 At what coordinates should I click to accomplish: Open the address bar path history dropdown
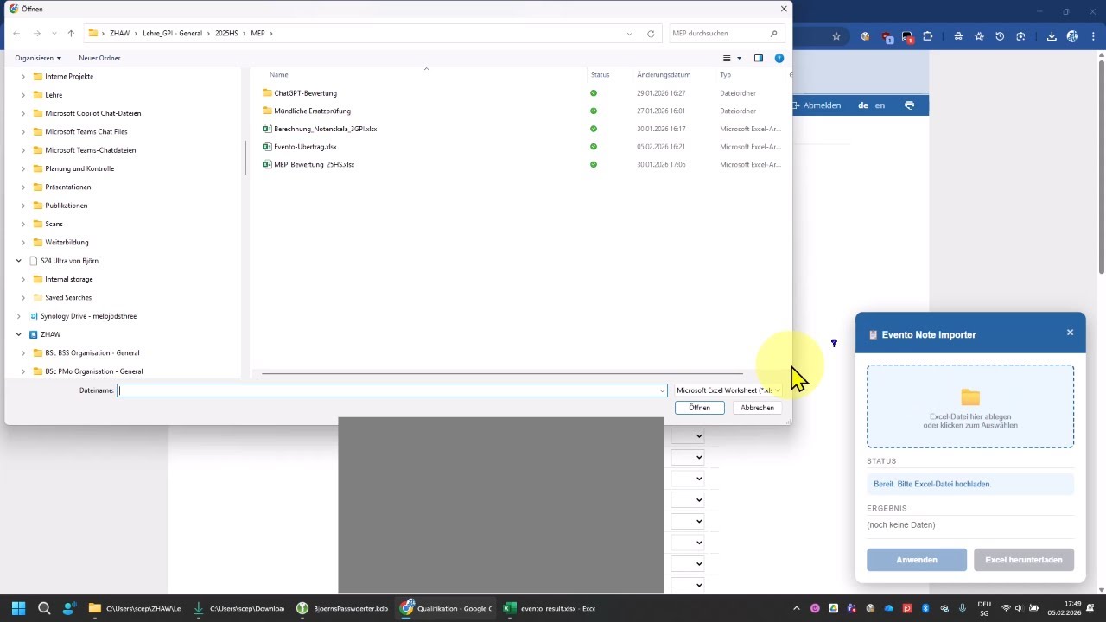click(x=629, y=34)
